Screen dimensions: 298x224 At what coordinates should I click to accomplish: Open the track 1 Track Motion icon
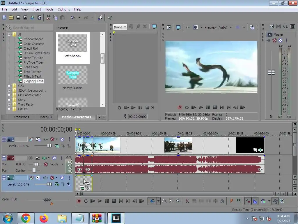tap(38, 139)
